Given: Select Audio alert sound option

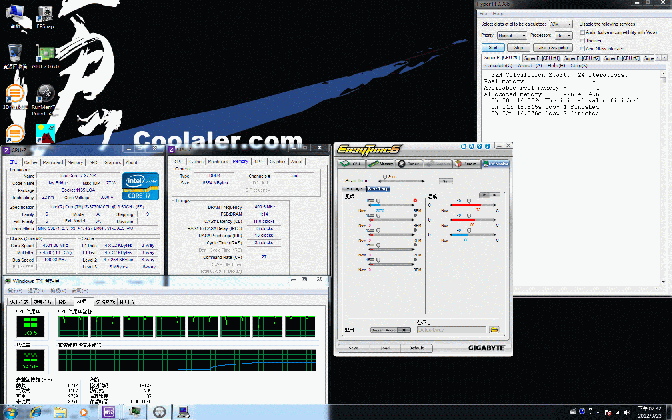Looking at the screenshot, I should coord(391,330).
